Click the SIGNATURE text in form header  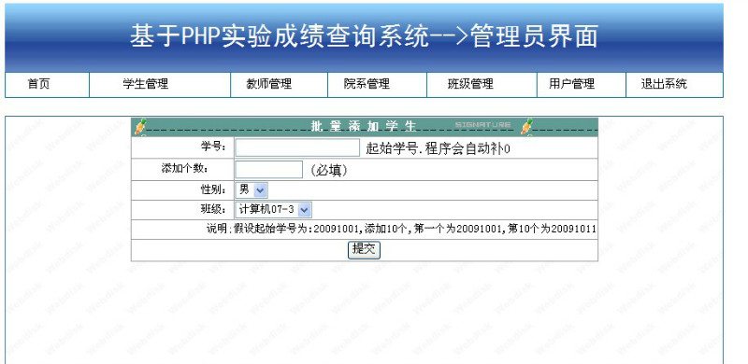point(482,125)
